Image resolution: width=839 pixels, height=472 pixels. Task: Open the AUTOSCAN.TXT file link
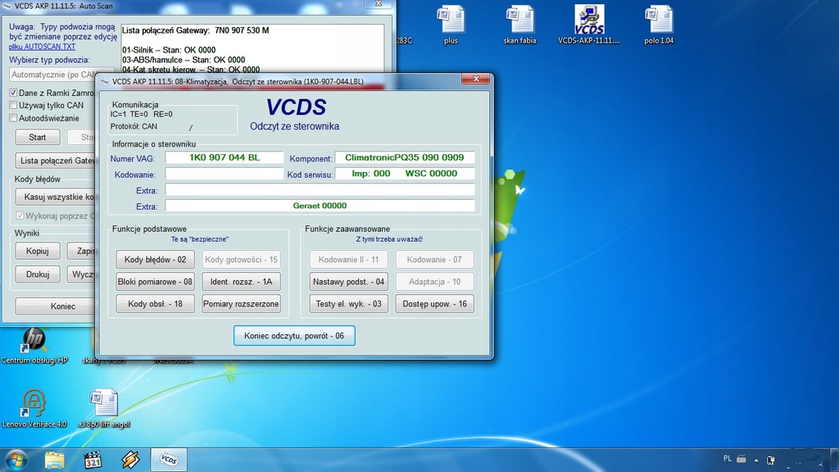coord(42,47)
